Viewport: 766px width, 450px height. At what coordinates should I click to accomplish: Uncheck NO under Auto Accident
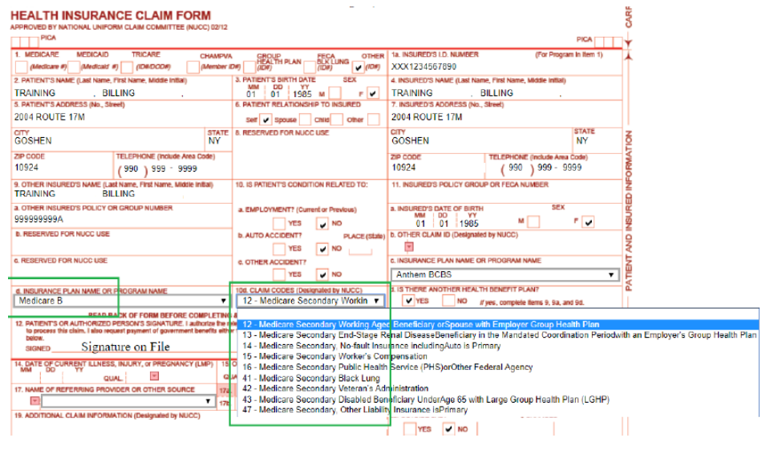click(x=322, y=248)
